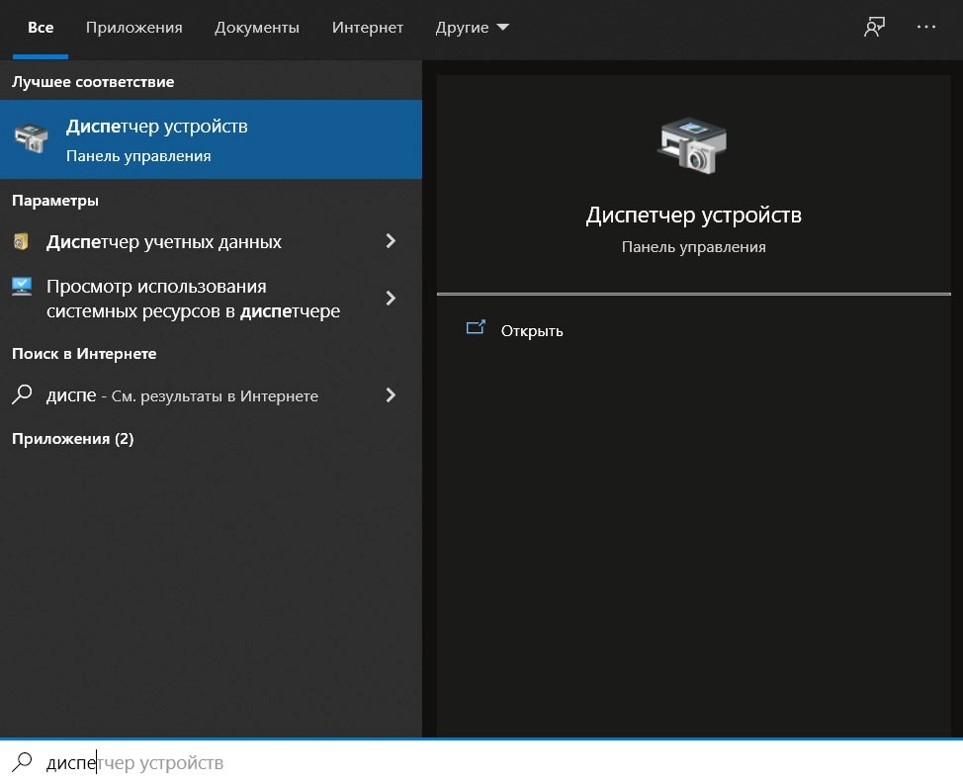Switch to the Документы tab

pyautogui.click(x=257, y=28)
